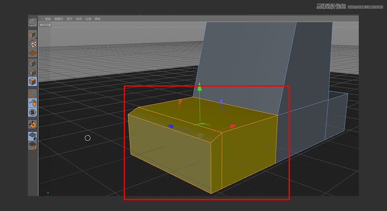Click the green Y-axis gizmo arrow
The width and height of the screenshot is (387, 211).
(x=199, y=87)
